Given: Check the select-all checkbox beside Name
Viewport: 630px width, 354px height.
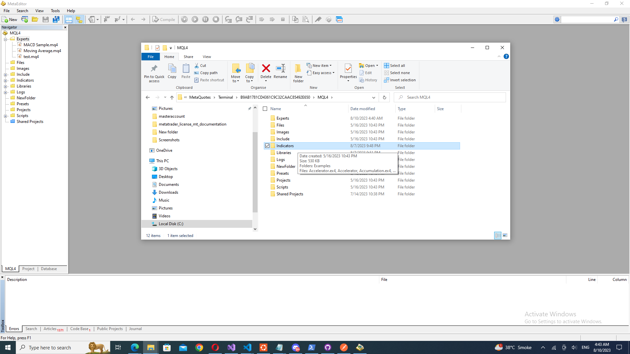Looking at the screenshot, I should point(265,109).
